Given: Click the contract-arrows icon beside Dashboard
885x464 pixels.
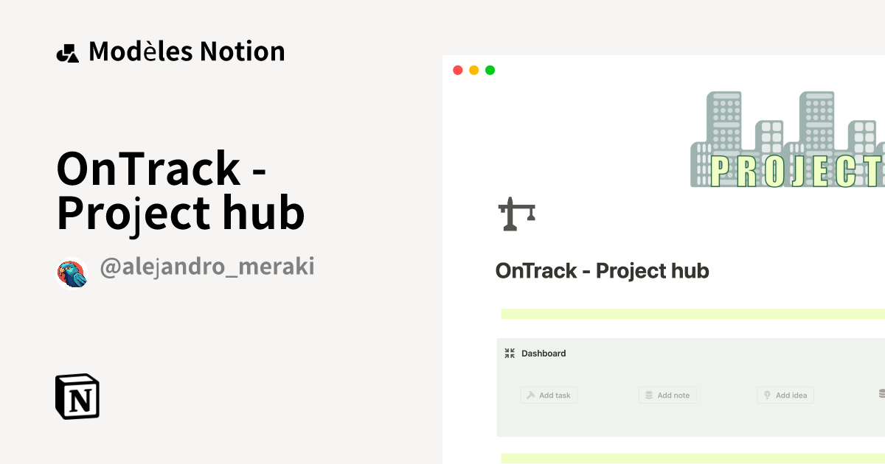Looking at the screenshot, I should (x=510, y=353).
